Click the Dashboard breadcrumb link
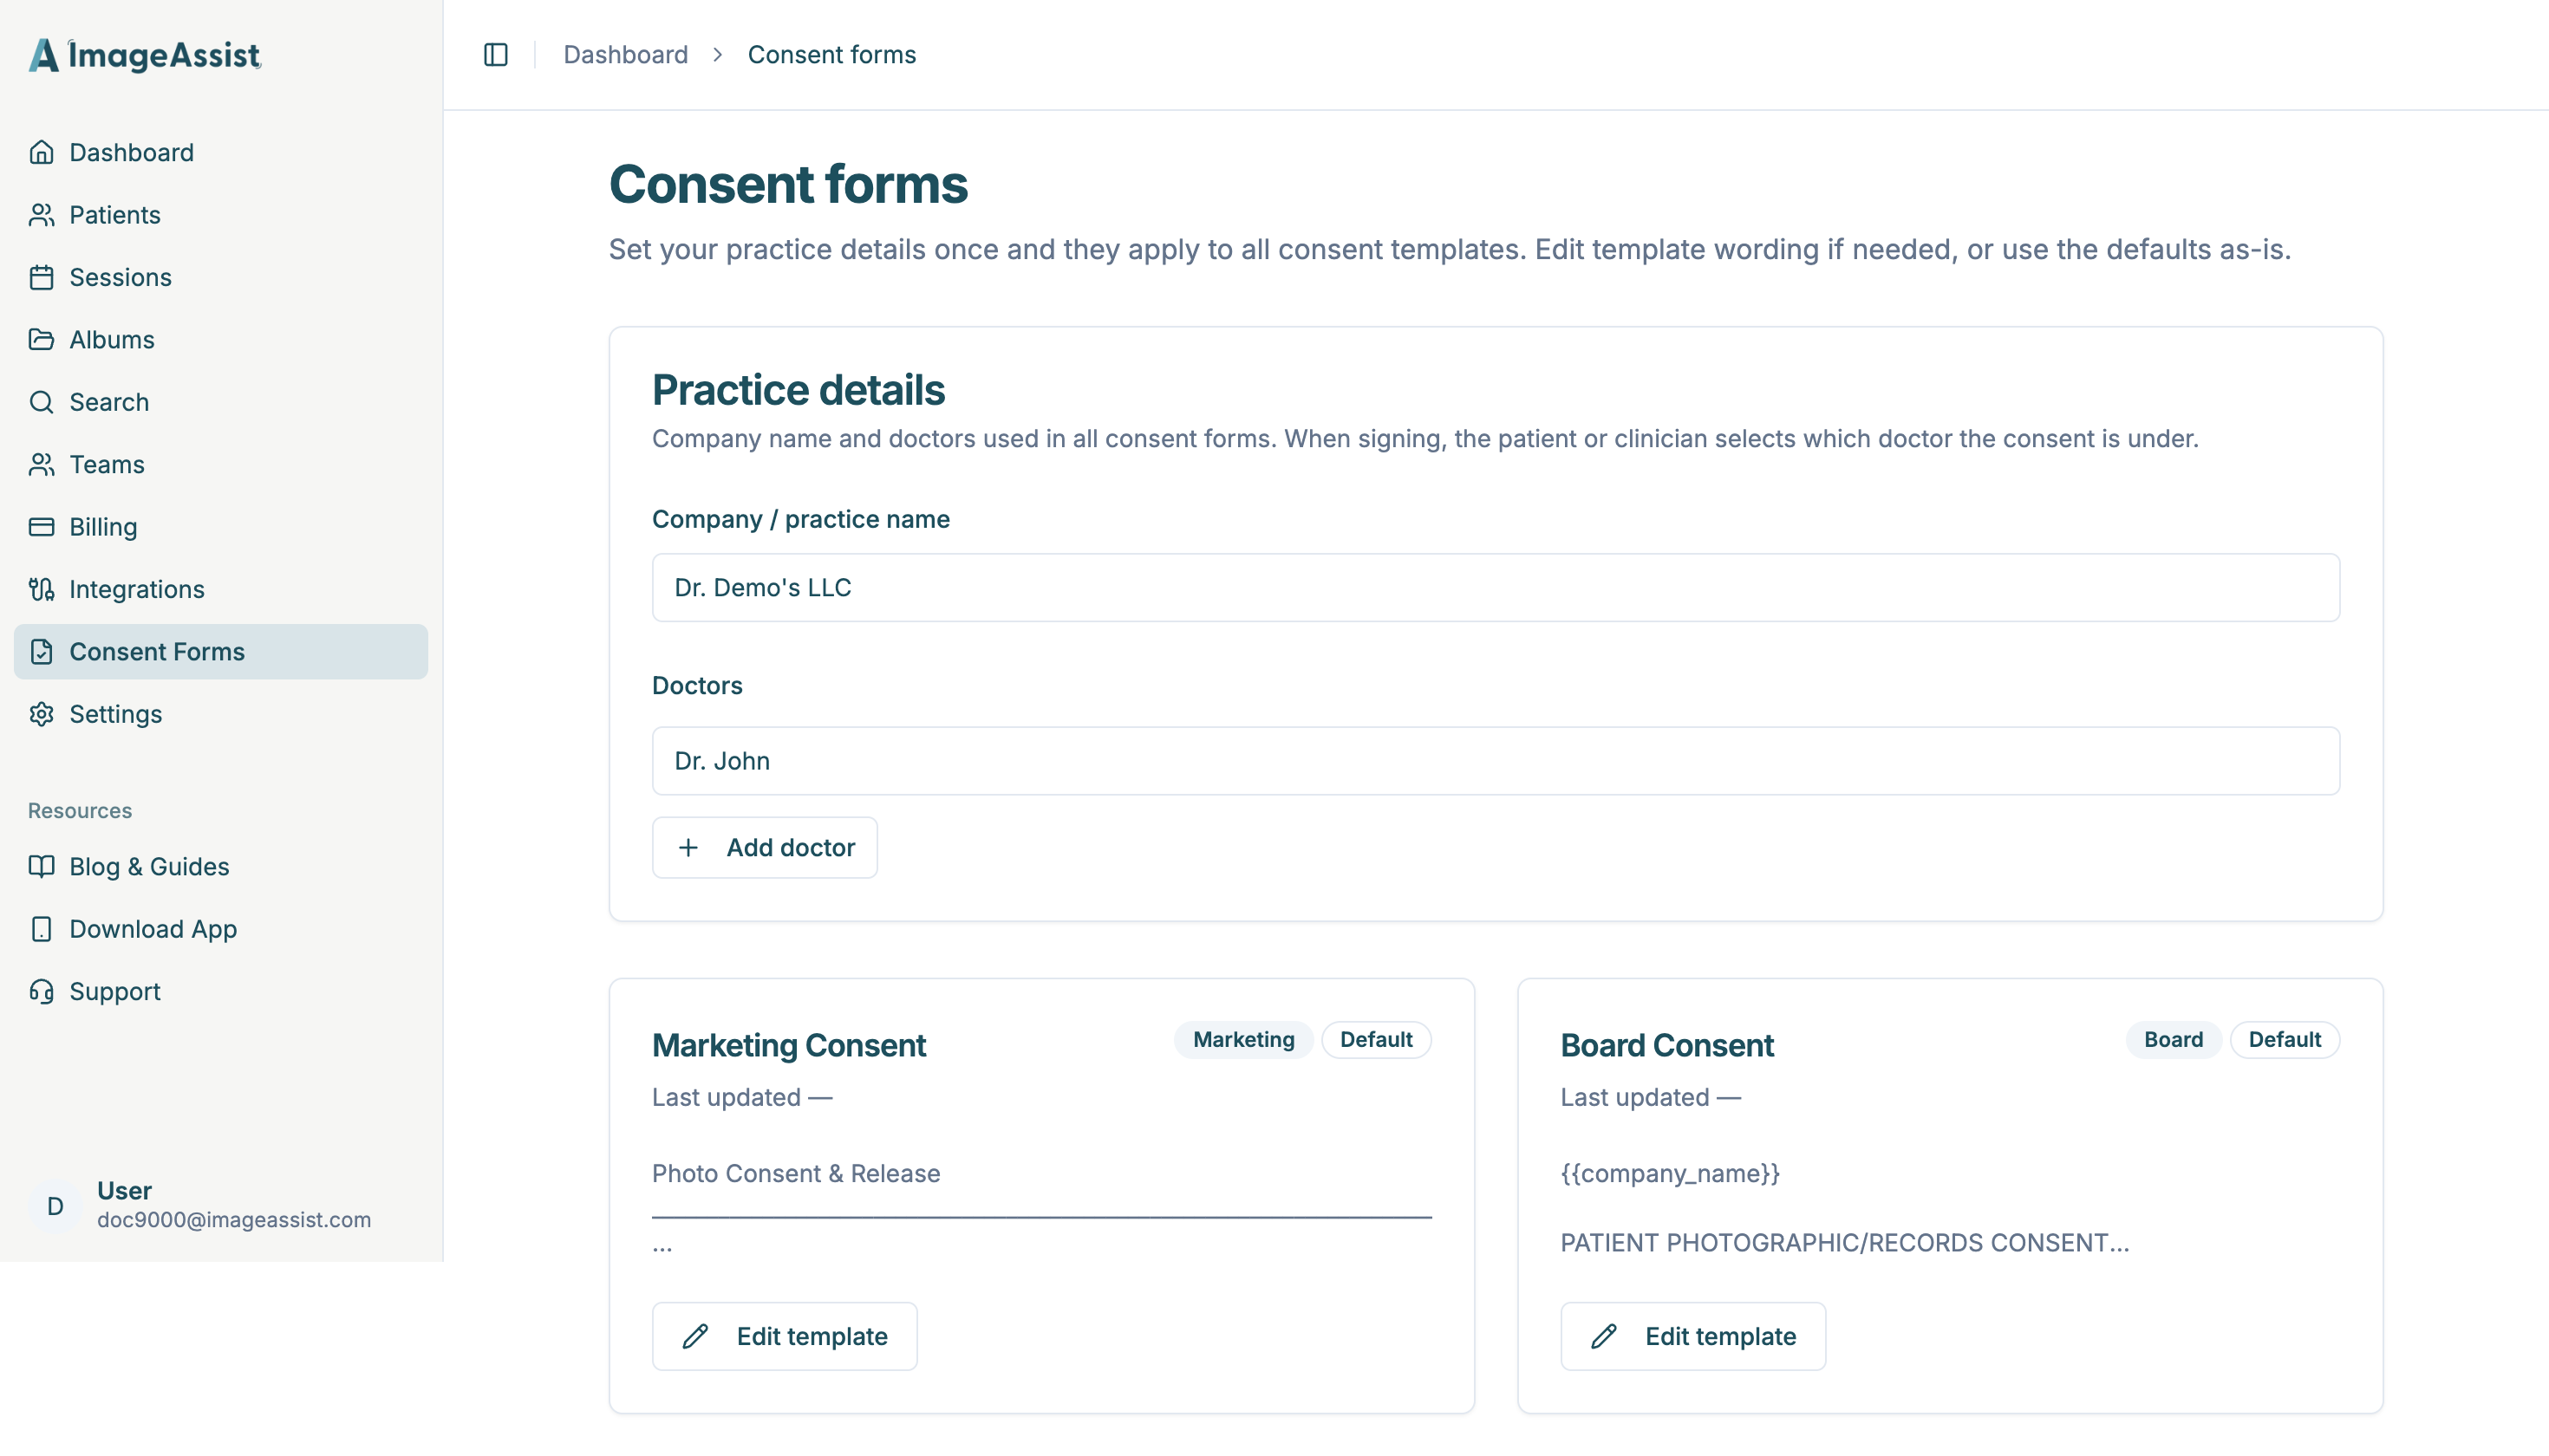The height and width of the screenshot is (1456, 2549). (x=625, y=54)
